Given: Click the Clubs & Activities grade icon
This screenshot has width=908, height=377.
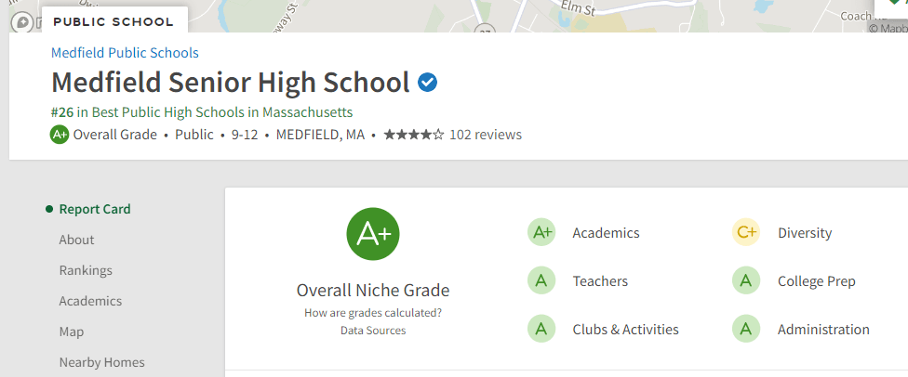Looking at the screenshot, I should click(x=541, y=330).
